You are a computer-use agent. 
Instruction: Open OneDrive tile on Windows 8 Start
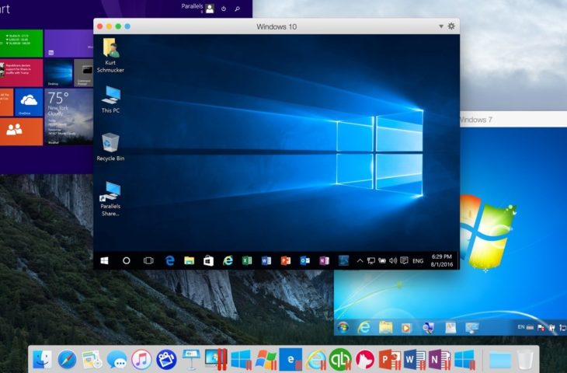tap(29, 103)
